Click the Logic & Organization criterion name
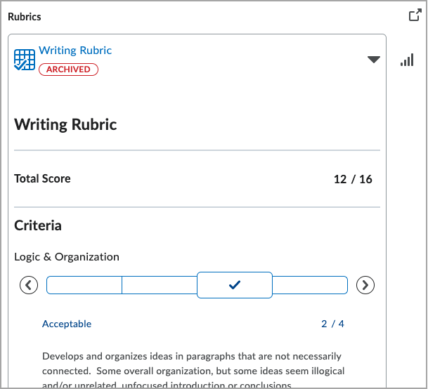 (67, 257)
